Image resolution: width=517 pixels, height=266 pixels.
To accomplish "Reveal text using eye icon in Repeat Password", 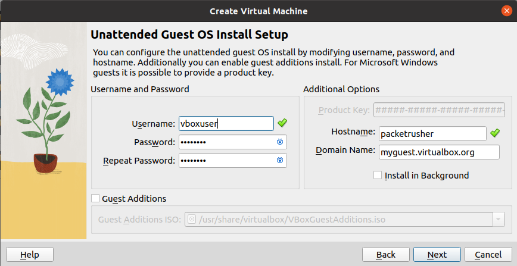I will 279,161.
